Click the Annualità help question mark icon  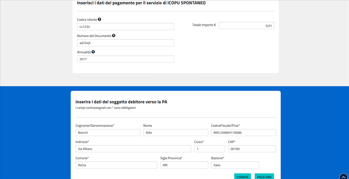tap(93, 52)
